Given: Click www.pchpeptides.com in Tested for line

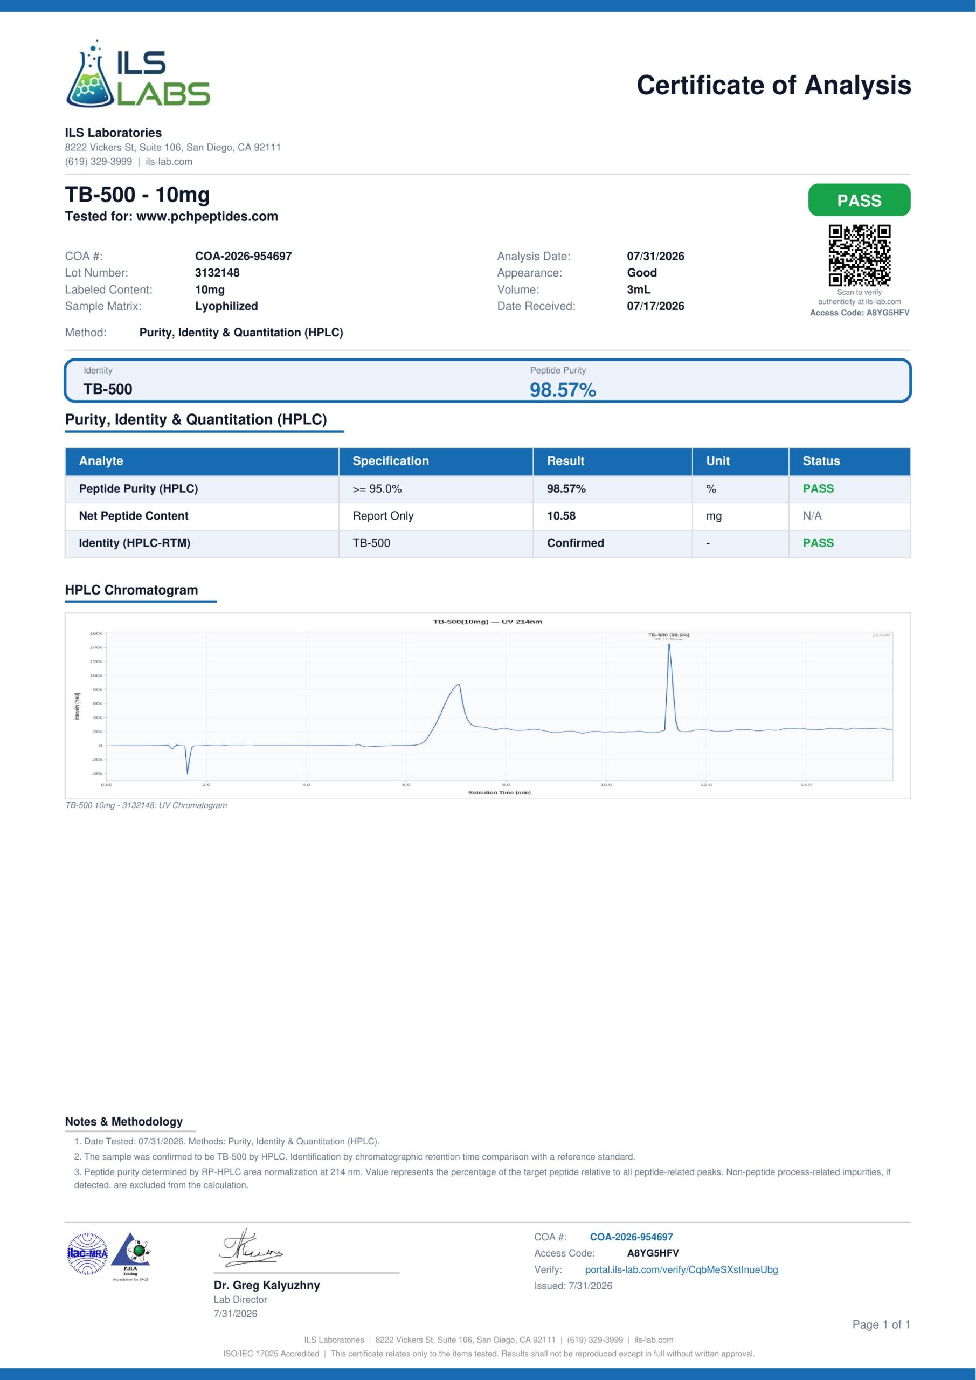Looking at the screenshot, I should pos(207,216).
